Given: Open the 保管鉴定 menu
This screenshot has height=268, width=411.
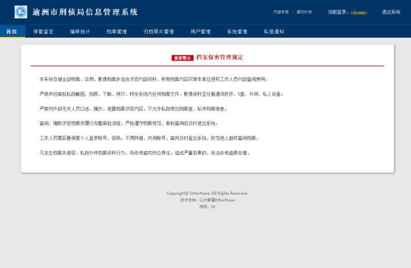Looking at the screenshot, I should (43, 32).
